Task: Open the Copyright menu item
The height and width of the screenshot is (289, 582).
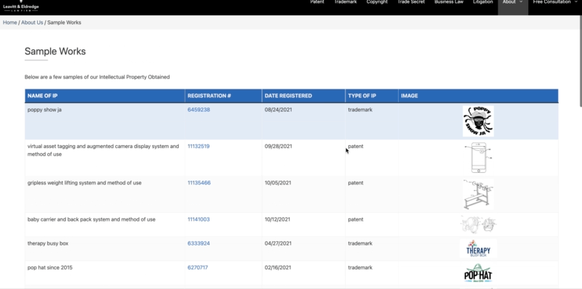Action: 377,2
